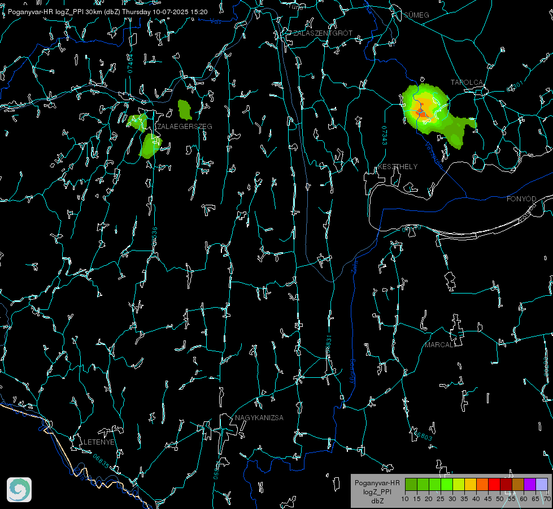Select the 45–50 dBZ red swatch

pyautogui.click(x=494, y=484)
